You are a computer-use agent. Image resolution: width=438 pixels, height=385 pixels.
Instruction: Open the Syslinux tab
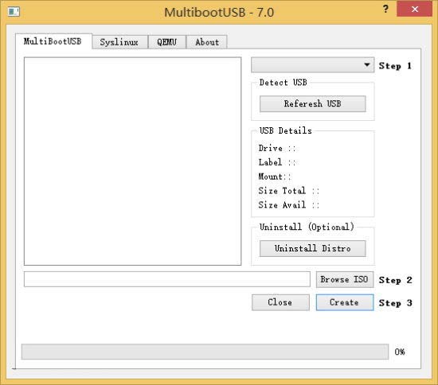[119, 42]
